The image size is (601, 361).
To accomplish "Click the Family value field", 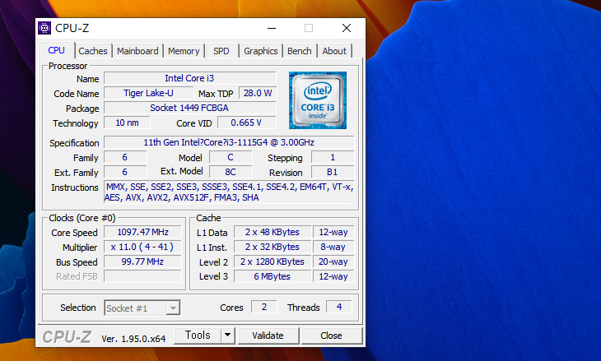I will (125, 157).
